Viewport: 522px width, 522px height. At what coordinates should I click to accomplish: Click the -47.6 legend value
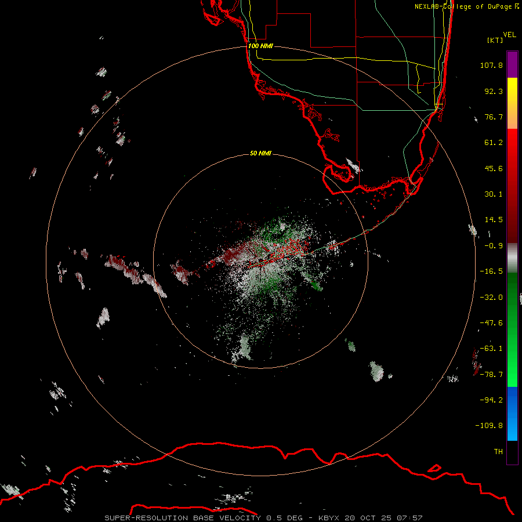coord(491,323)
